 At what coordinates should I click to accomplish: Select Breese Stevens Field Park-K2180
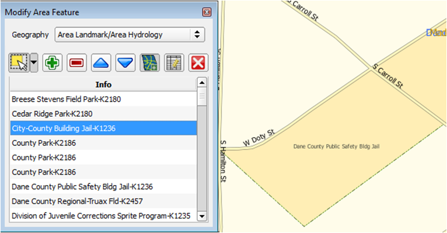pyautogui.click(x=103, y=99)
